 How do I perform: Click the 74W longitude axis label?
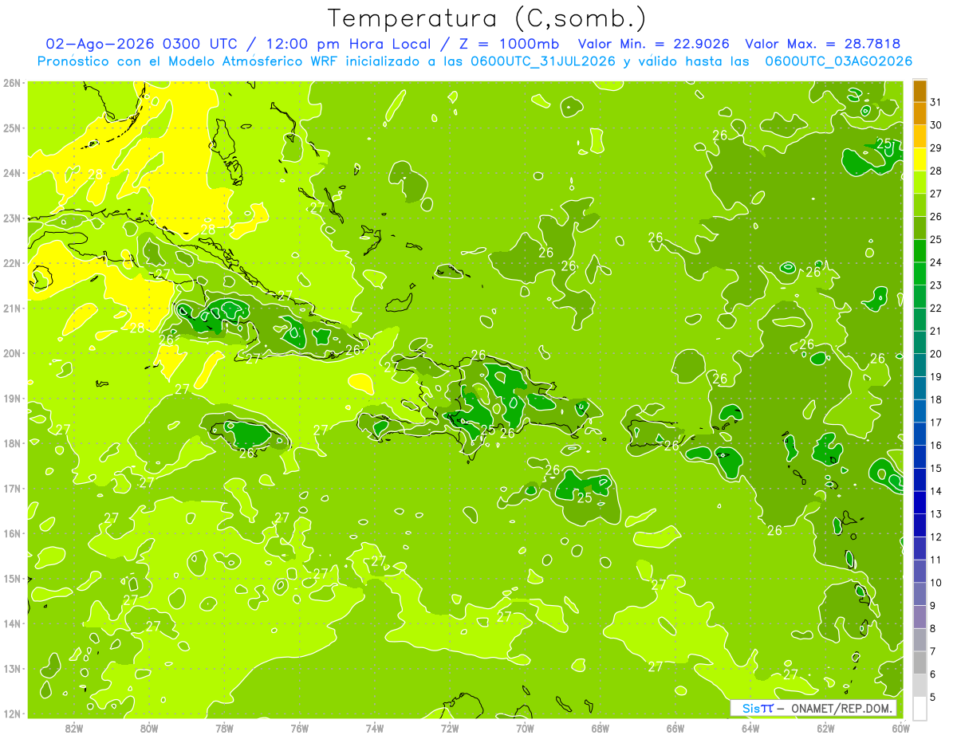(x=375, y=728)
